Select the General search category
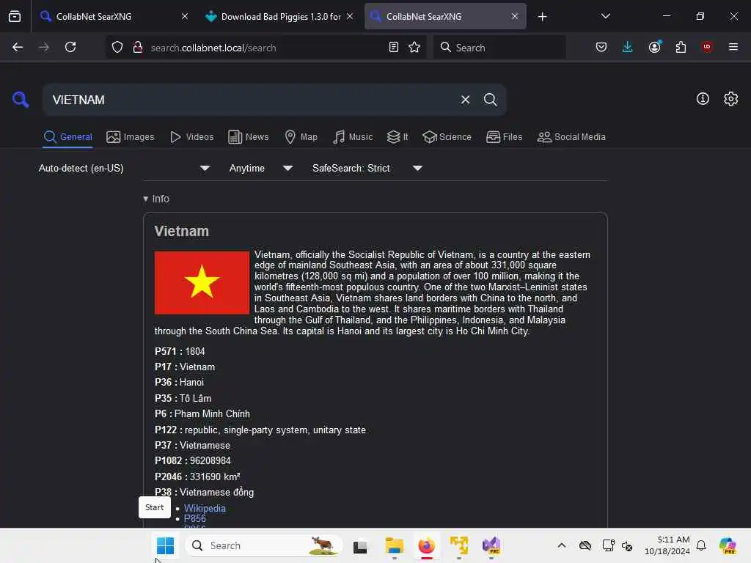The width and height of the screenshot is (751, 563). (x=68, y=137)
